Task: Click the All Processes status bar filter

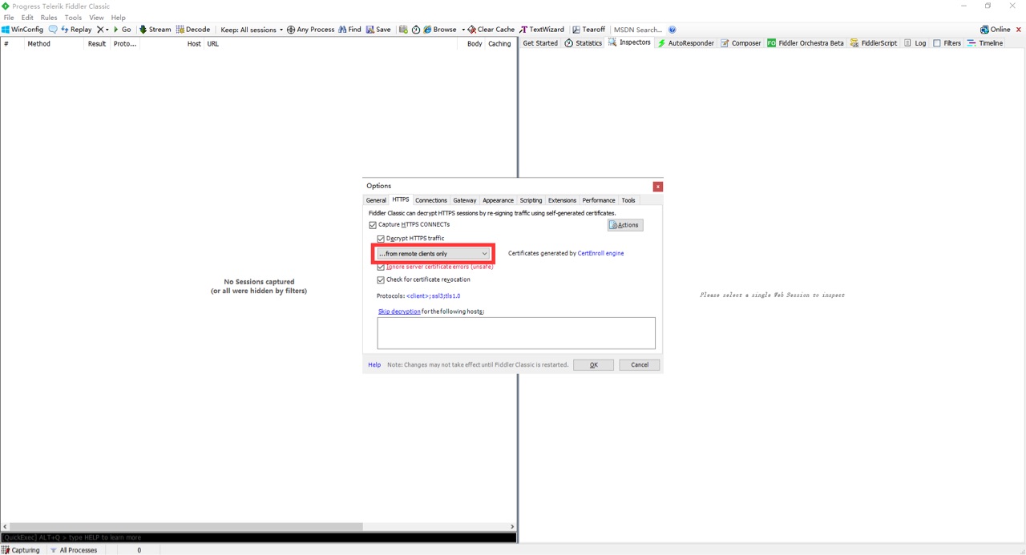Action: [x=74, y=550]
